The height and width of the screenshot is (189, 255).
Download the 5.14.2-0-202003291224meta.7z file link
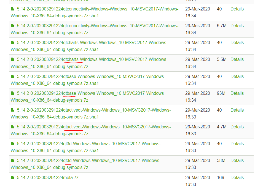click(x=48, y=178)
